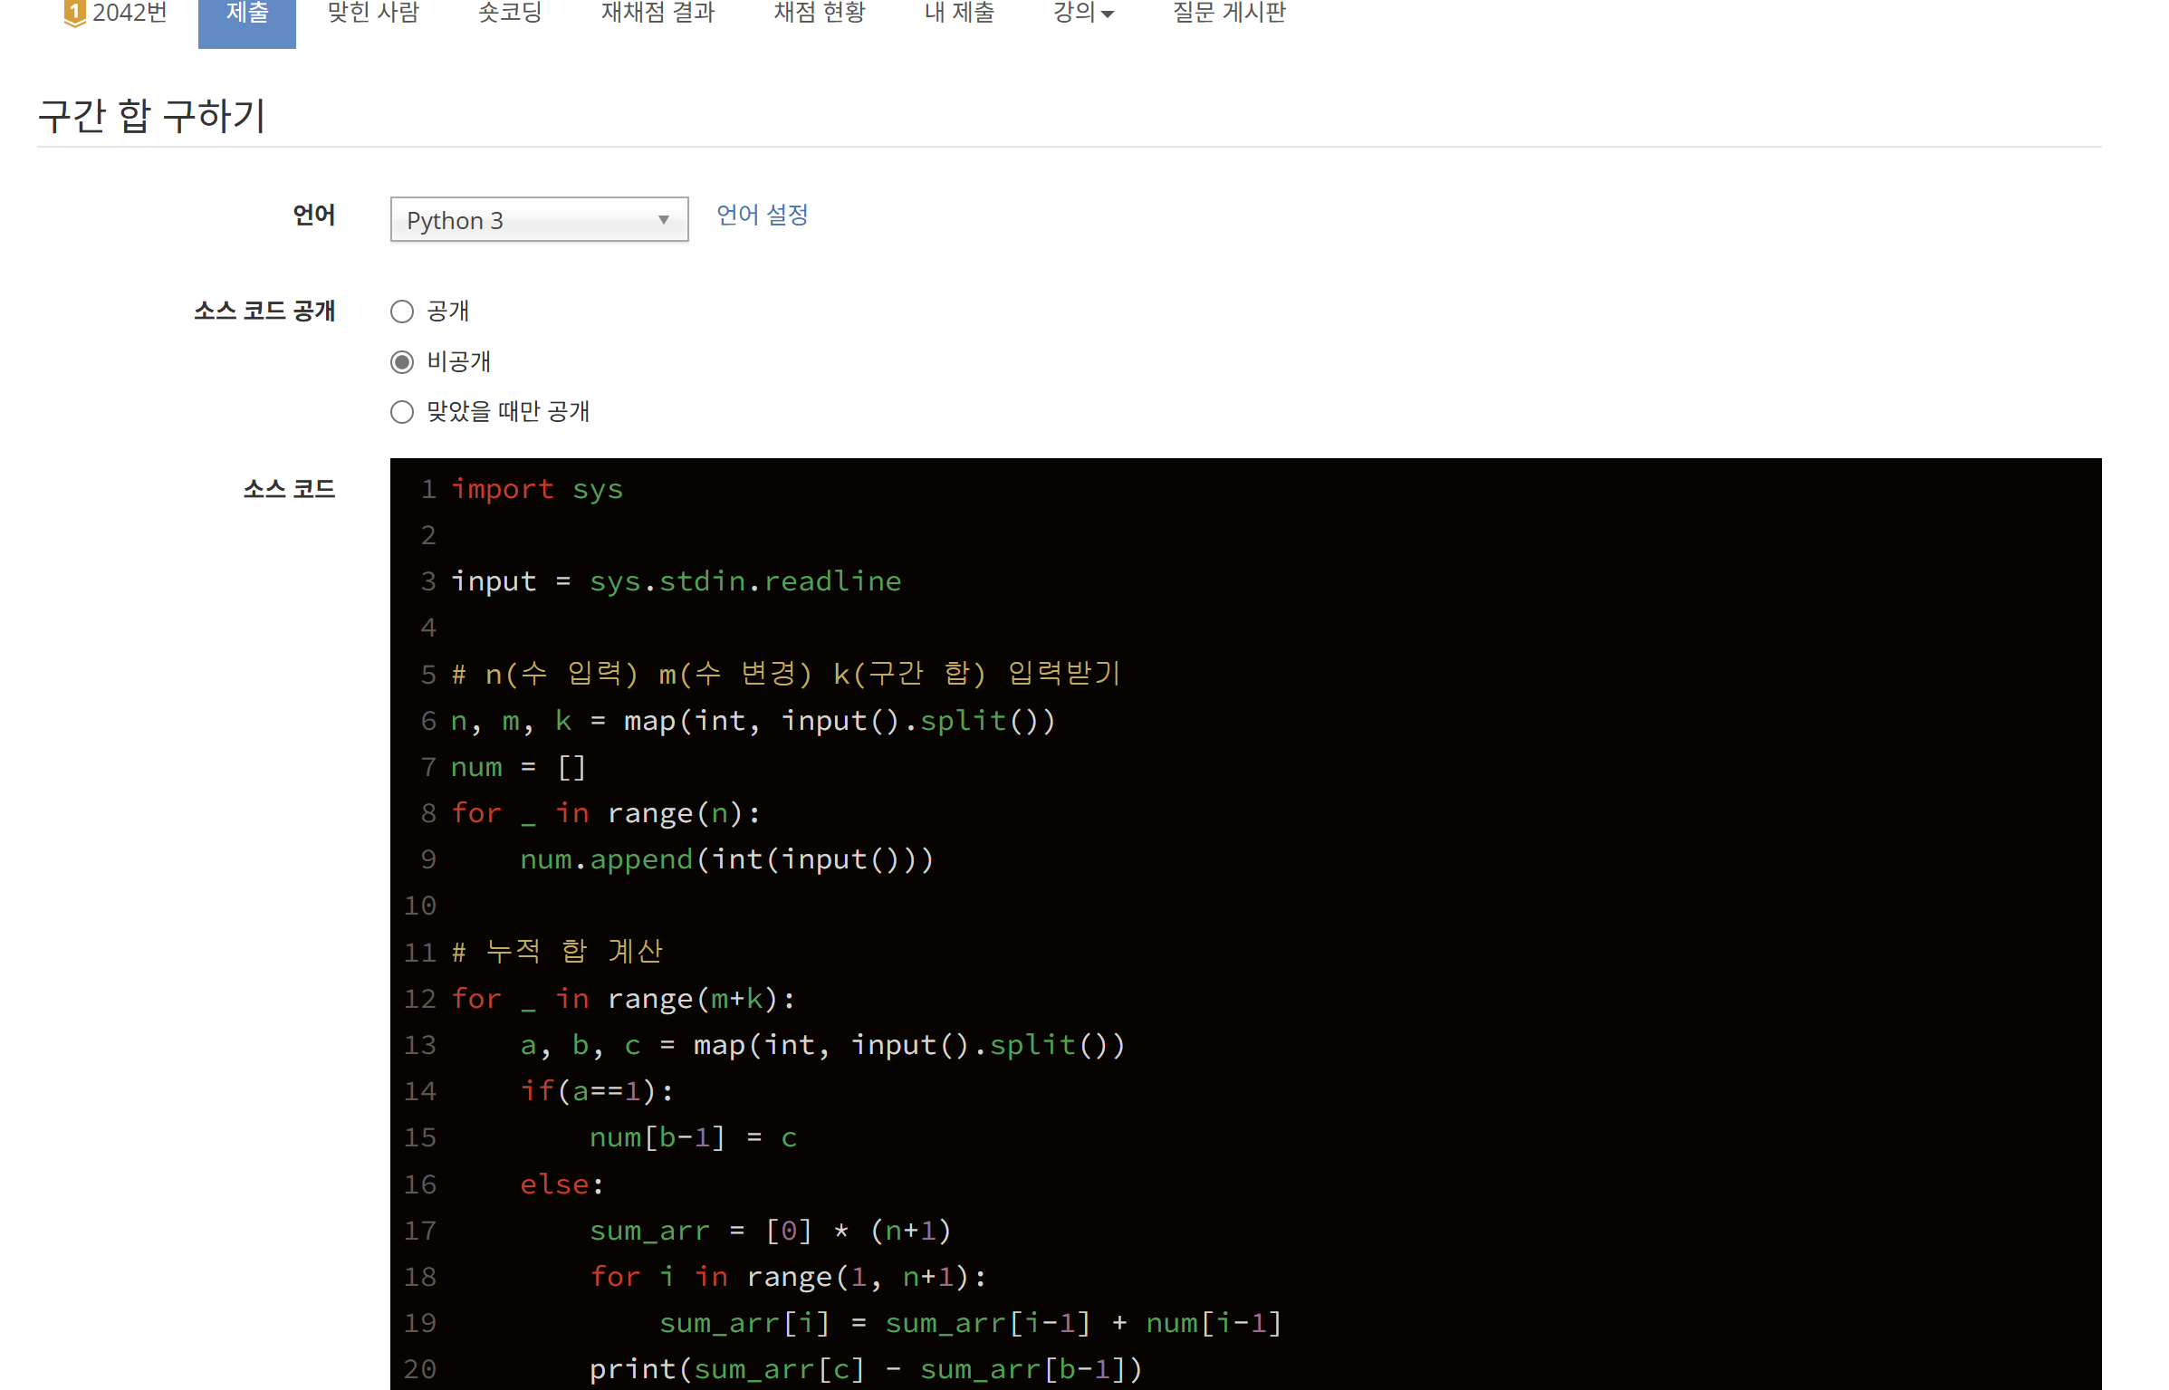Click the language dropdown arrow icon
This screenshot has height=1390, width=2169.
click(663, 220)
